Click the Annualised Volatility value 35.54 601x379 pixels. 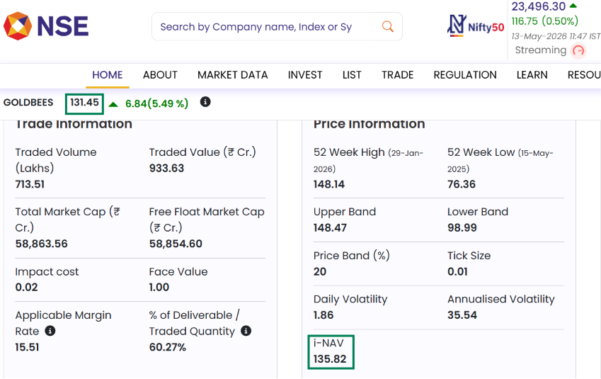[462, 315]
